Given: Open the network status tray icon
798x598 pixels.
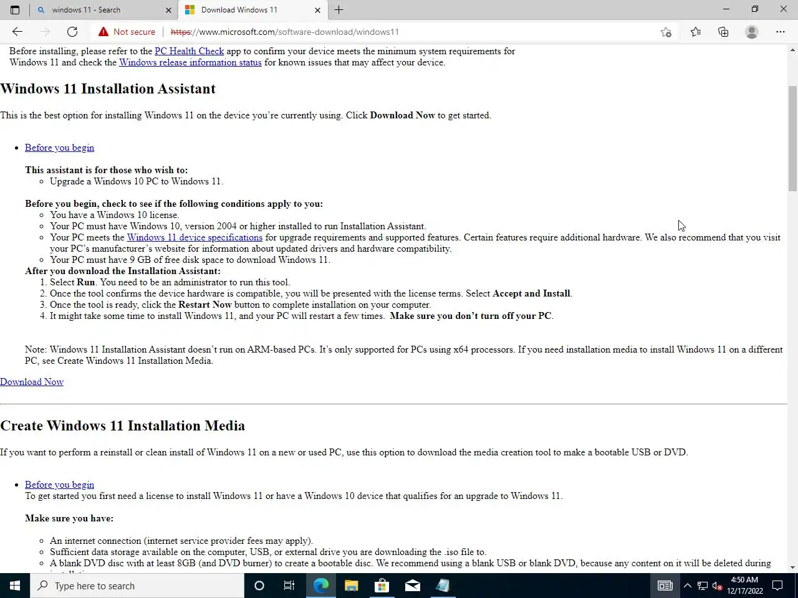Looking at the screenshot, I should click(703, 586).
